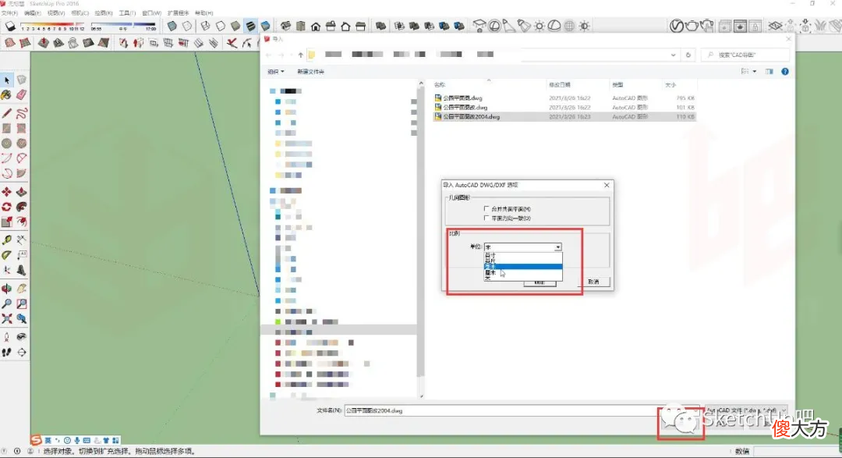
Task: Check the 平面方向一致 checkbox
Action: (486, 218)
